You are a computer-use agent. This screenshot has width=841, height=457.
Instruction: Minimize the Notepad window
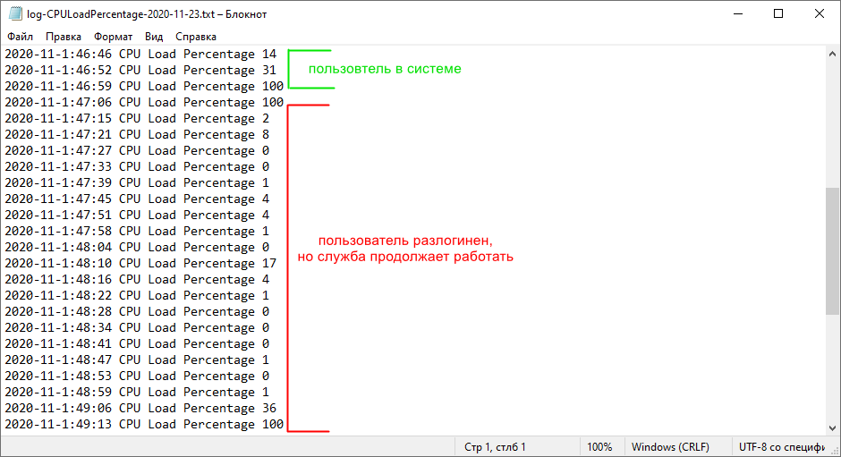coord(737,14)
